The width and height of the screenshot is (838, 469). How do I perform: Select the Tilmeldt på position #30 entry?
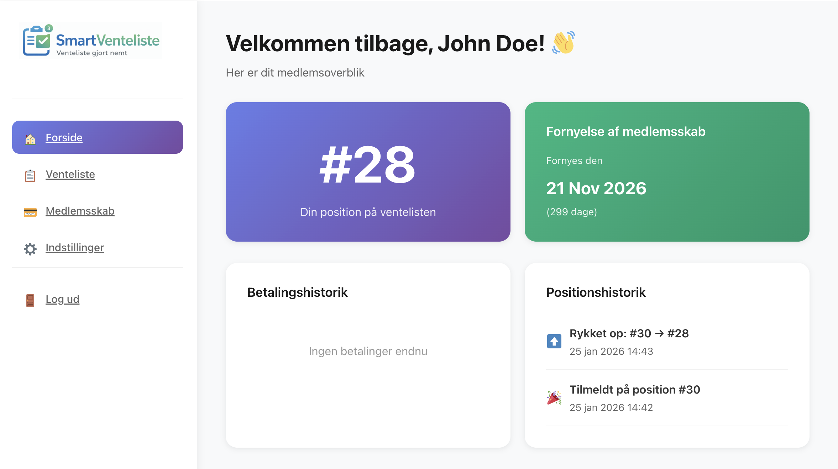pyautogui.click(x=667, y=398)
